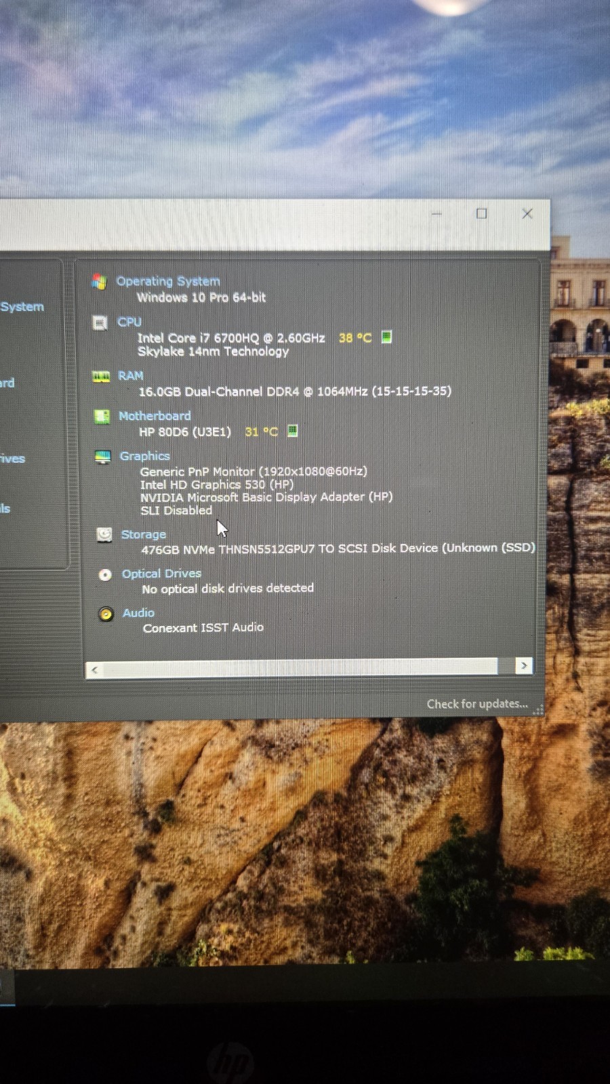Click NVIDIA Microsoft Basic Display Adapter text
This screenshot has height=1084, width=610.
click(266, 497)
